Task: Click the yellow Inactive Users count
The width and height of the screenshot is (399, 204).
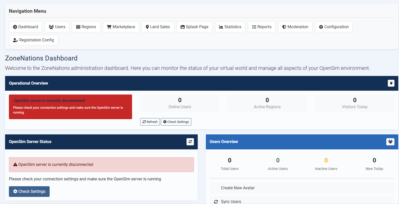Action: (x=326, y=160)
